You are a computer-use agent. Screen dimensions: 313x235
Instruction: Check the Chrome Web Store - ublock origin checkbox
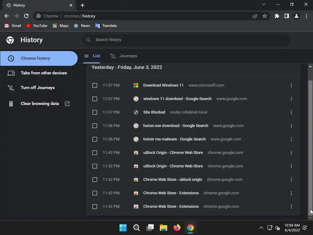[x=95, y=179]
